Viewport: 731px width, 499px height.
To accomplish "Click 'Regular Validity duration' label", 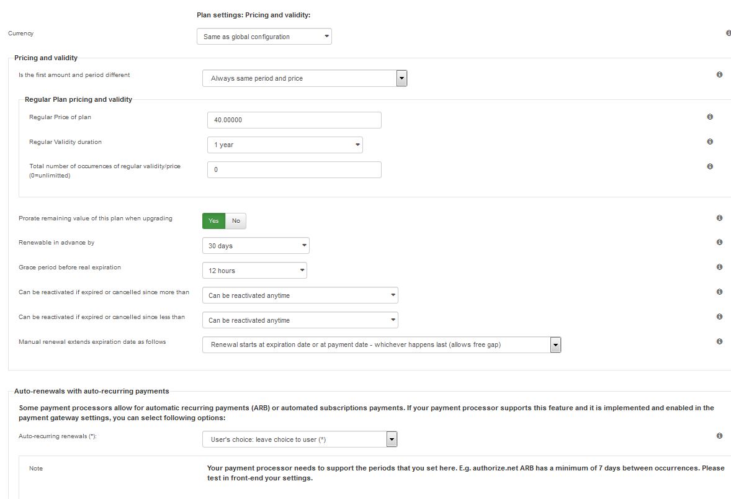I will coord(65,142).
